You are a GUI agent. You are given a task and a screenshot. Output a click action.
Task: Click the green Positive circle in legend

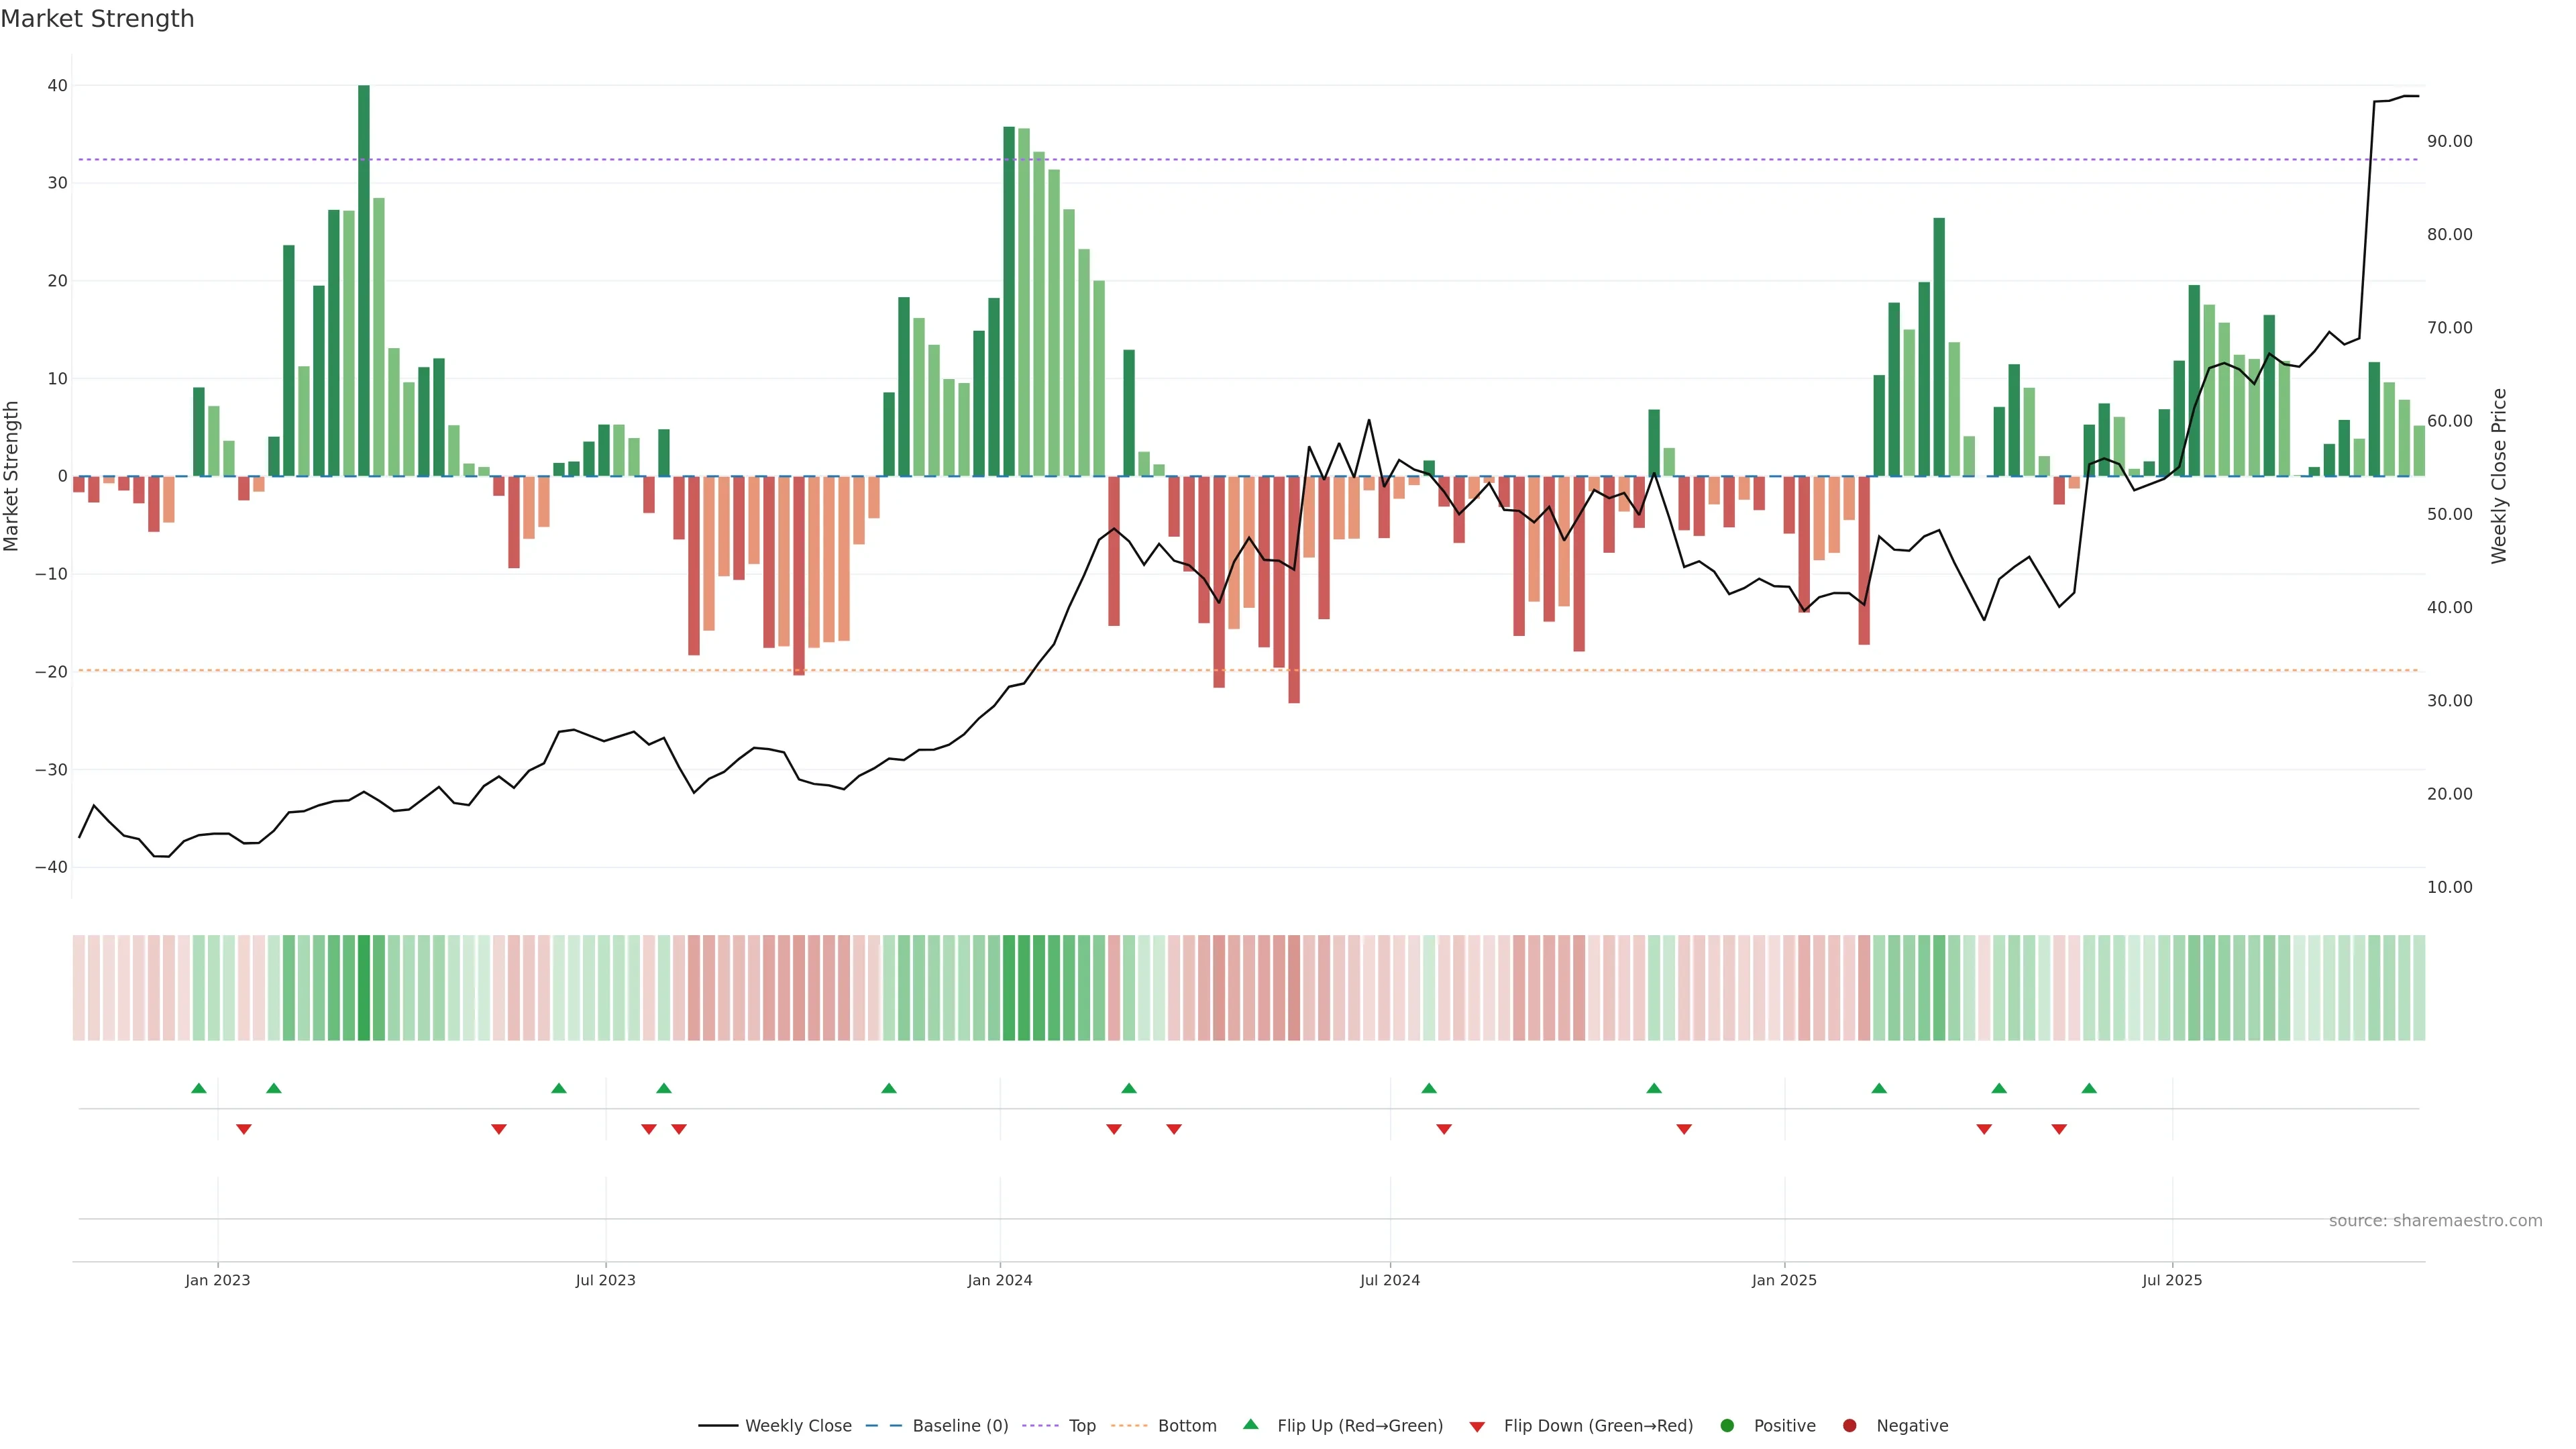1727,1426
